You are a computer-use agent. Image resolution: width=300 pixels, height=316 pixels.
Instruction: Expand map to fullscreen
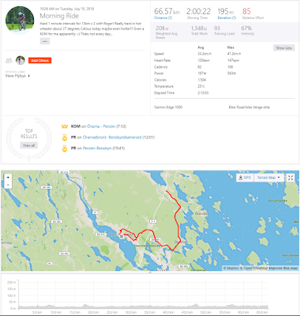pyautogui.click(x=291, y=178)
